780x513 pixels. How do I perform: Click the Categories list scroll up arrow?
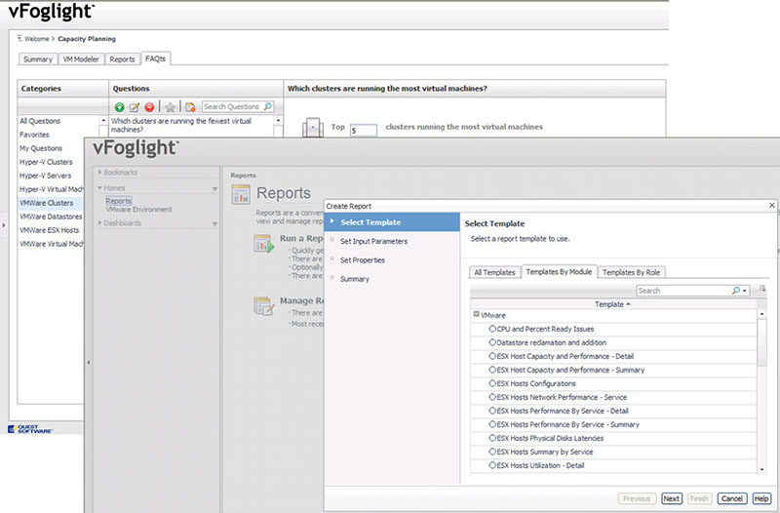pyautogui.click(x=103, y=121)
